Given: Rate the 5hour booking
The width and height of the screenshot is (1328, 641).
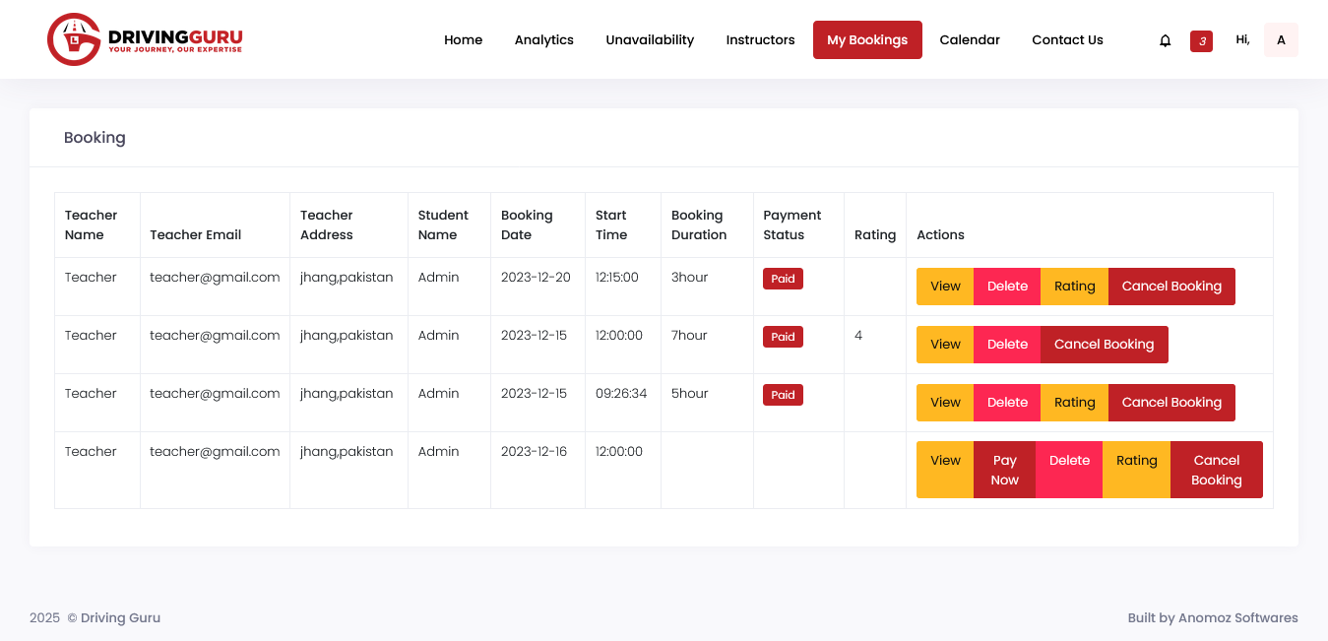Looking at the screenshot, I should pyautogui.click(x=1074, y=403).
